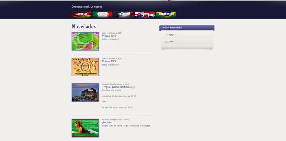Expand the 2017 archive arrow

pos(166,35)
